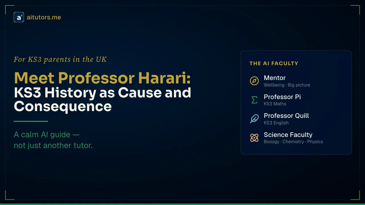Click the 'Science Faculty' name

pos(288,135)
